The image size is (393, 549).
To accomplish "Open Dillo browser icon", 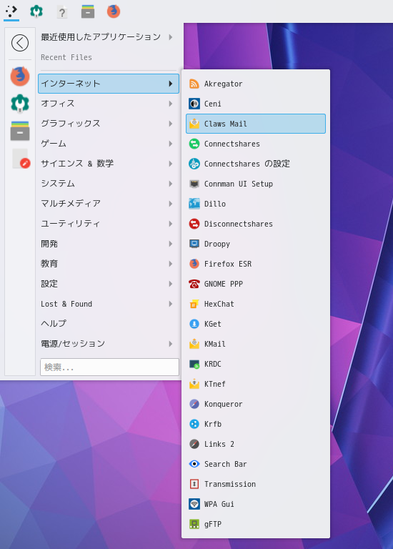I will tap(194, 204).
